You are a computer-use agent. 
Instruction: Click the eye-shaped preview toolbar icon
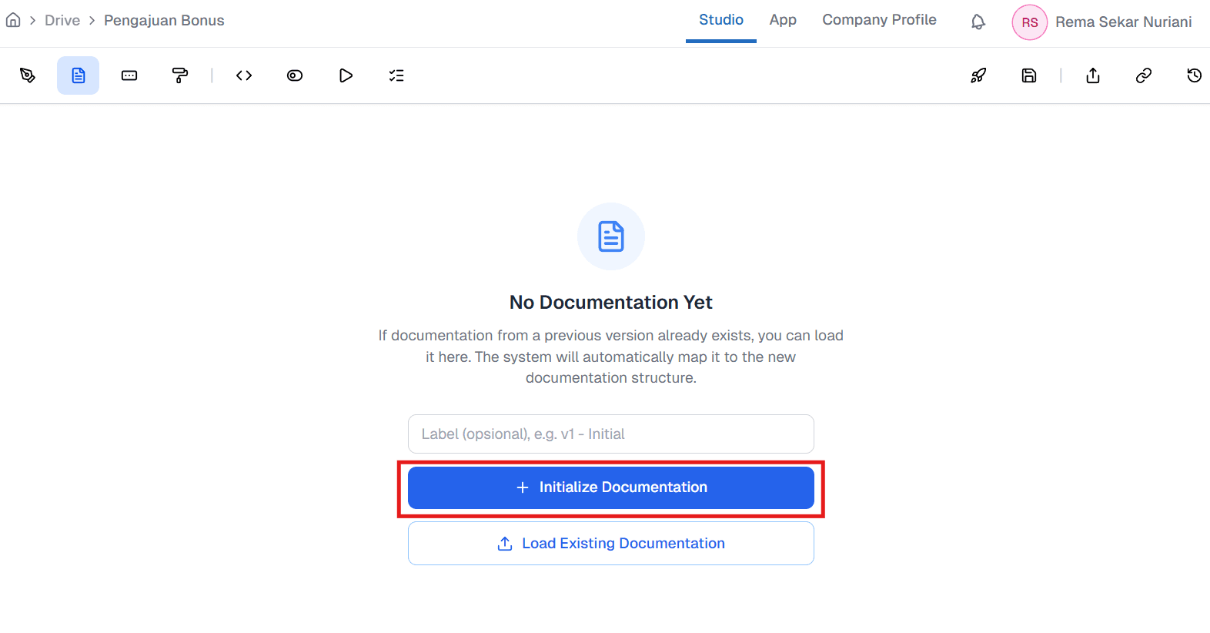pos(295,75)
